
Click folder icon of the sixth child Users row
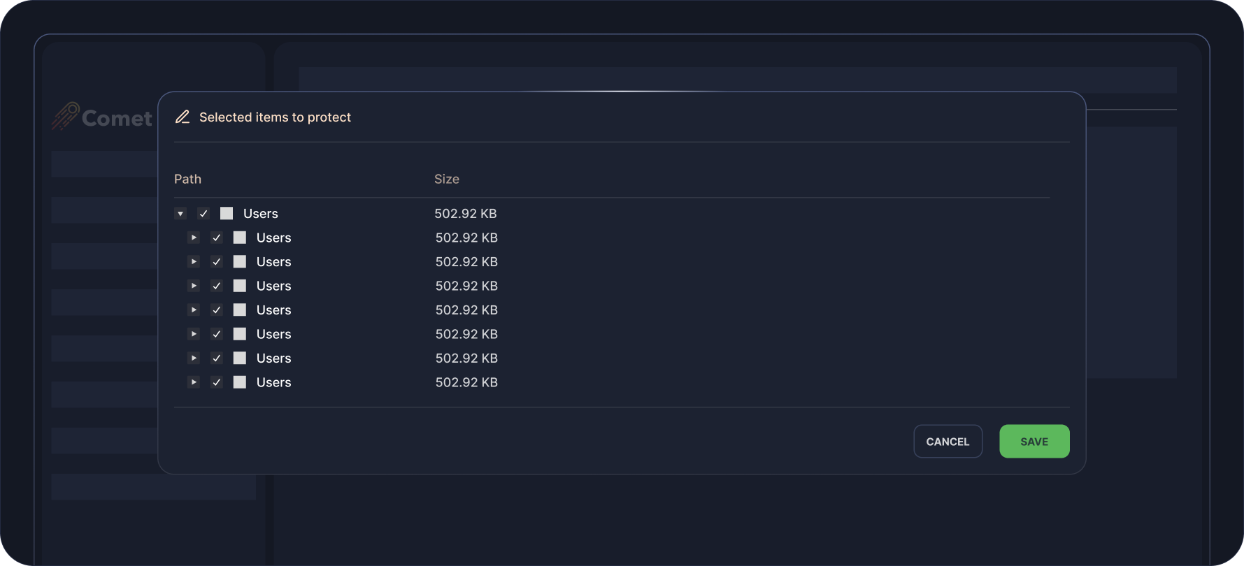[x=240, y=358]
